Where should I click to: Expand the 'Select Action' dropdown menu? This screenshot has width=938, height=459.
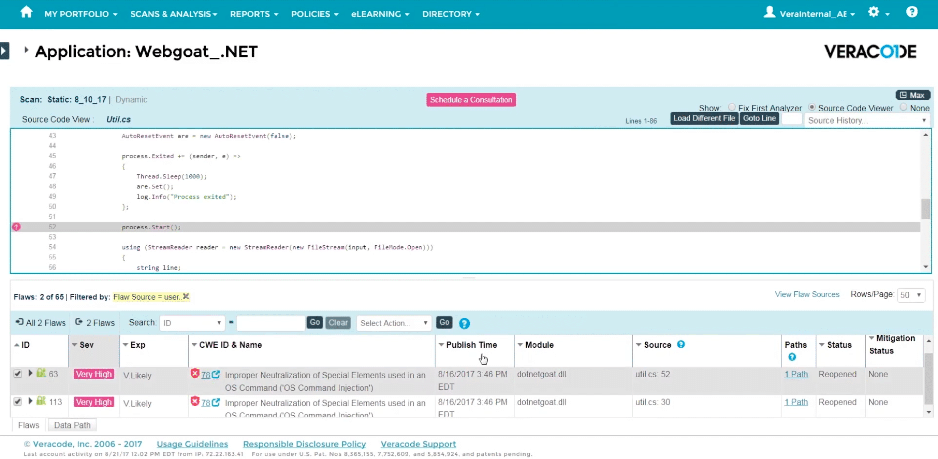pos(392,322)
